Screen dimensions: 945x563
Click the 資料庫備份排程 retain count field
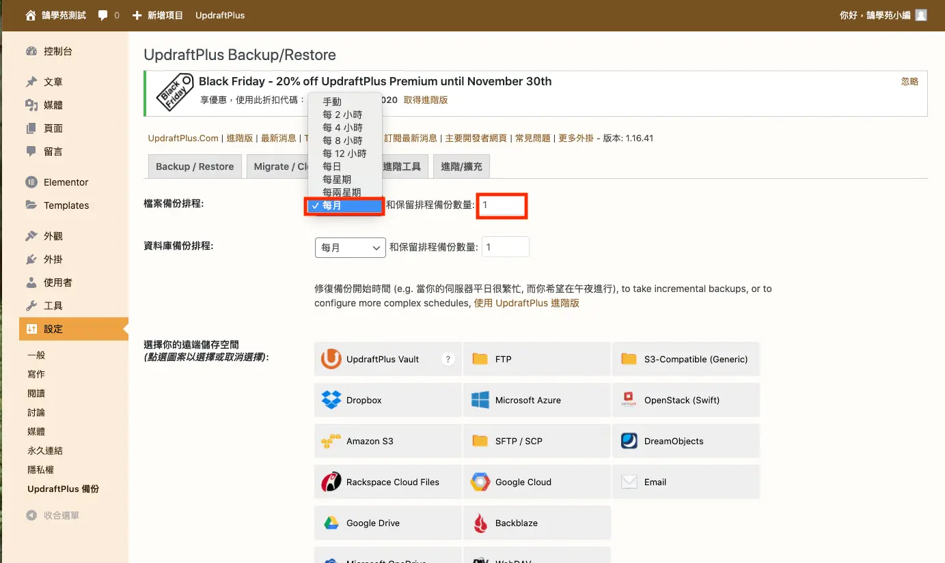tap(506, 247)
